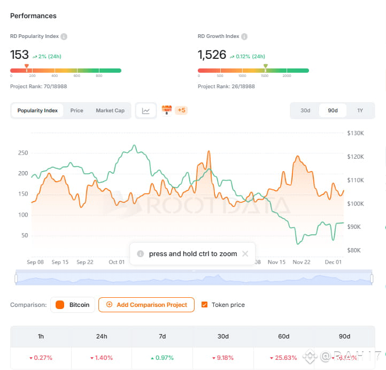Toggle the Bitcoin comparison series
The height and width of the screenshot is (370, 386).
pyautogui.click(x=73, y=305)
